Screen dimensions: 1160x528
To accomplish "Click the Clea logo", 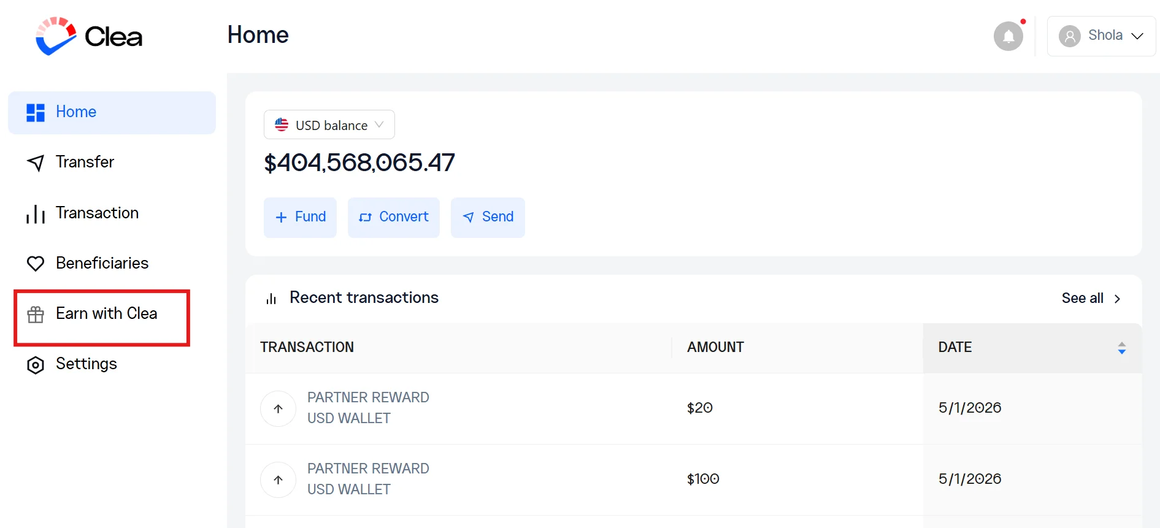I will pos(89,36).
